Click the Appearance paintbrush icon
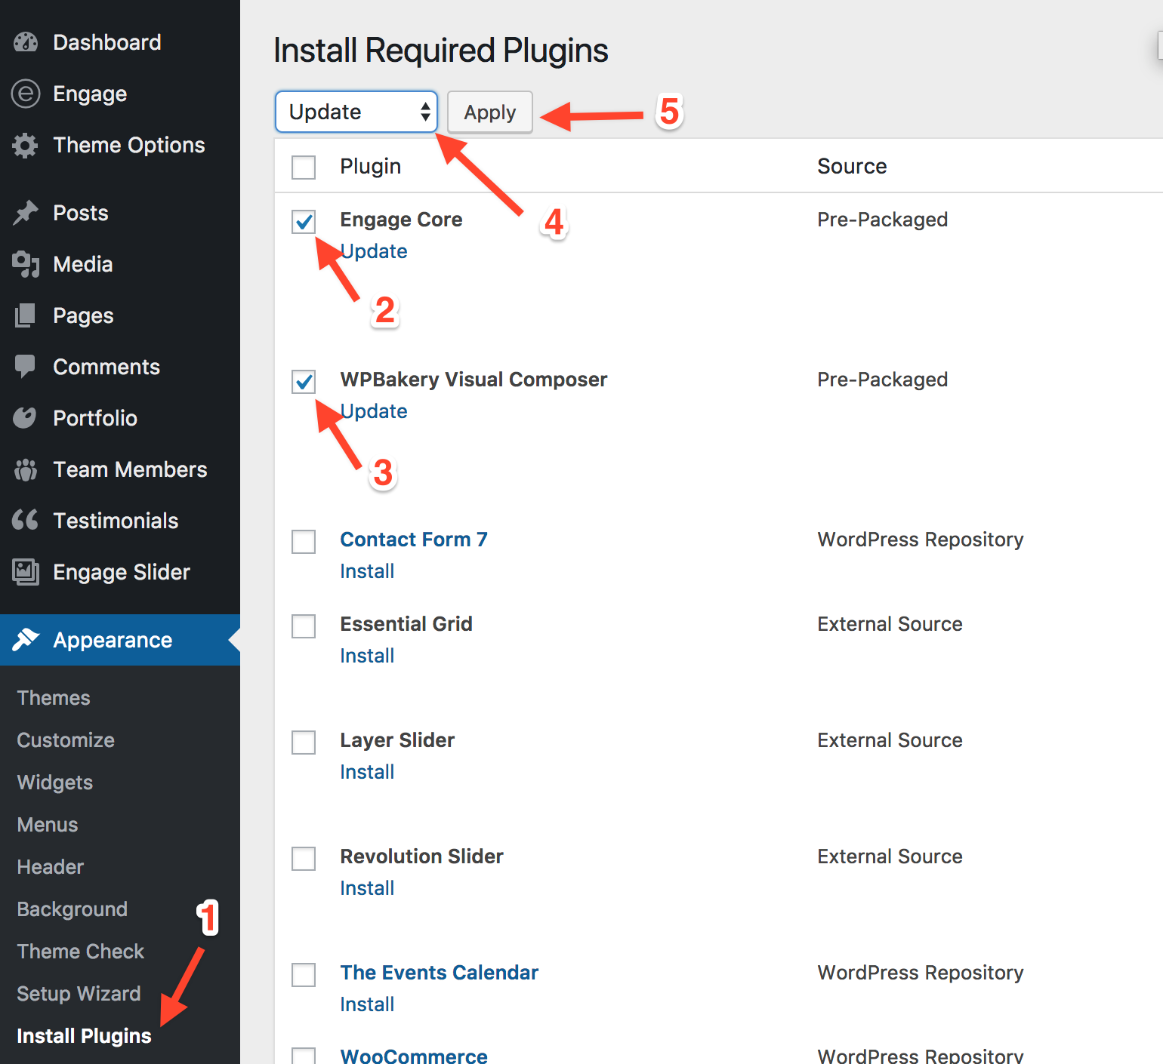1163x1064 pixels. coord(25,640)
